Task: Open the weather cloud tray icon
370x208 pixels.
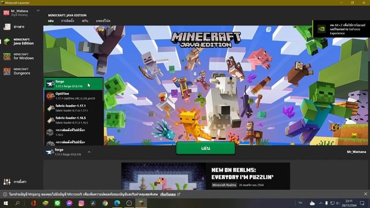Action: (x=312, y=203)
